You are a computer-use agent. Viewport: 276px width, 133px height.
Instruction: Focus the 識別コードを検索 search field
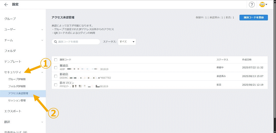click(x=76, y=42)
